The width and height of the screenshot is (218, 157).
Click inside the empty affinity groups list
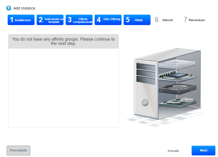(64, 88)
